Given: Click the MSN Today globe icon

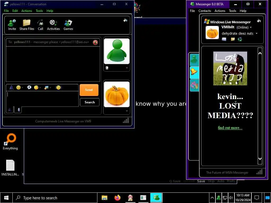Looking at the screenshot, I should coord(240,39).
